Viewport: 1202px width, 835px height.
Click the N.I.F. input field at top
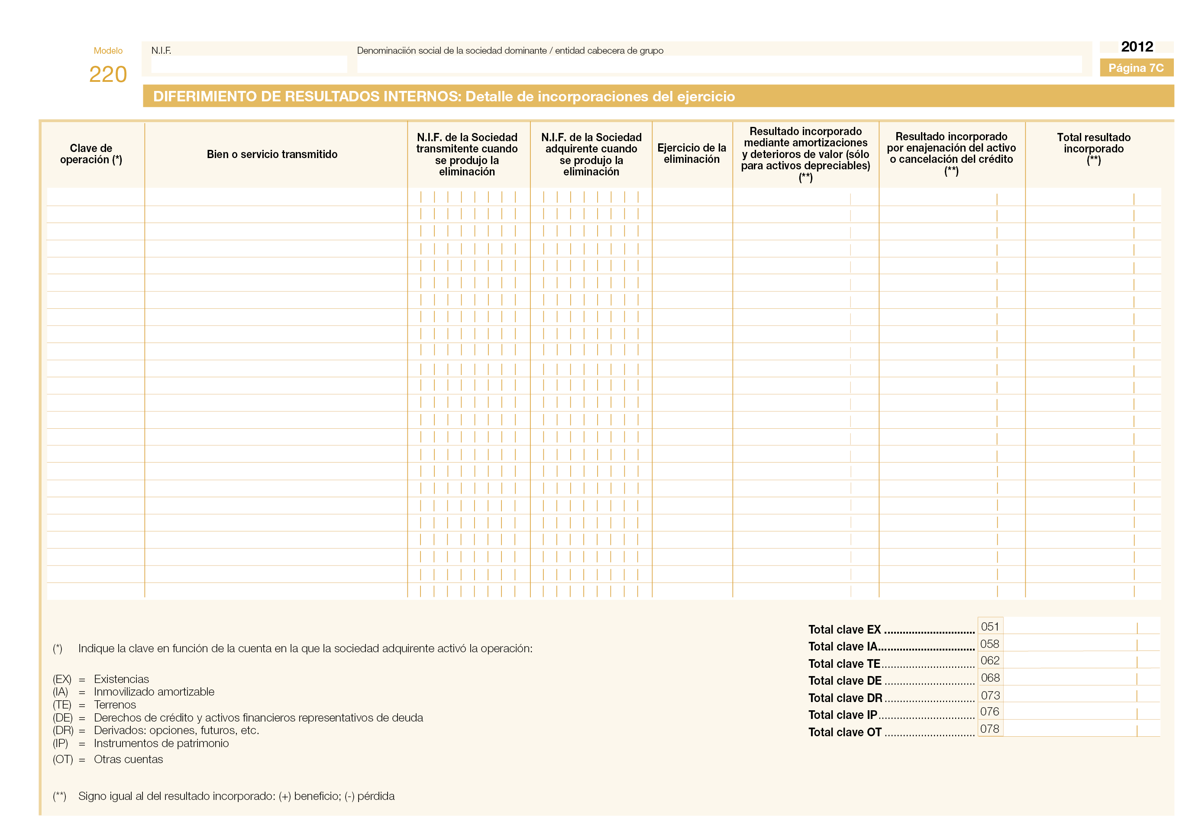(249, 65)
